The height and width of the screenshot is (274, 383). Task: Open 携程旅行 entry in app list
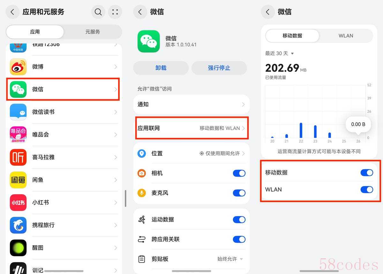64,225
